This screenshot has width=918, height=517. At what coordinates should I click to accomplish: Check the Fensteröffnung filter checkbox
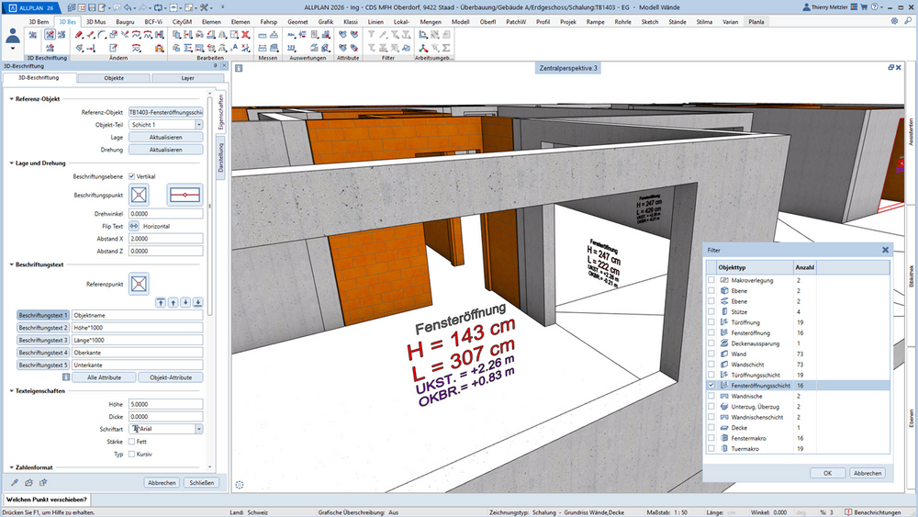(711, 332)
